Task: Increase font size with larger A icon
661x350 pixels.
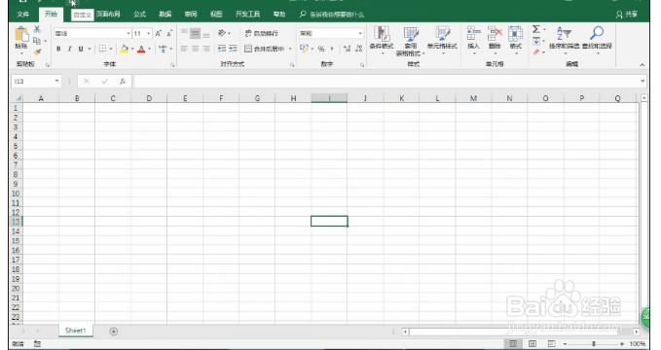Action: [x=158, y=33]
